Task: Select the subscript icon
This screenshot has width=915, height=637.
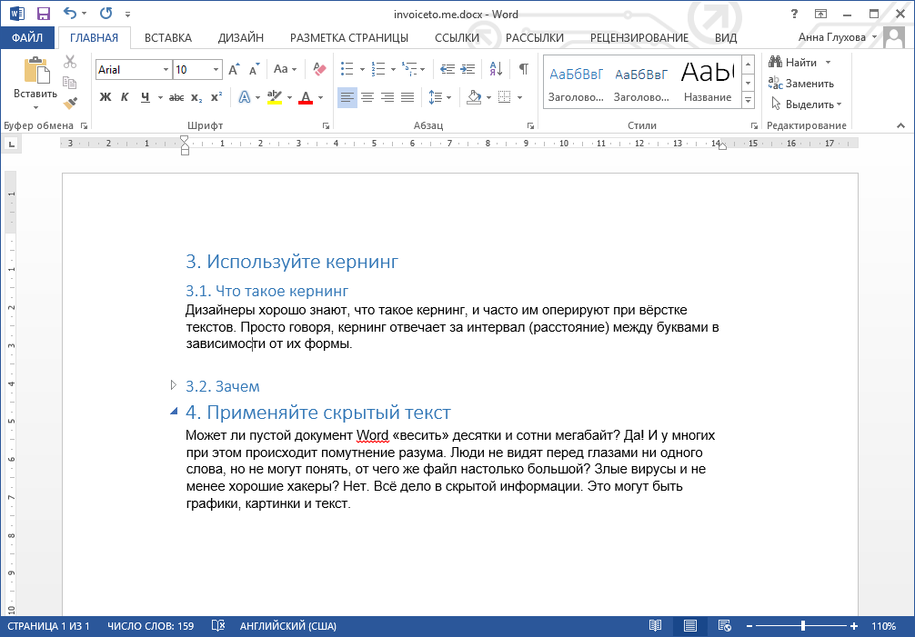Action: tap(197, 96)
